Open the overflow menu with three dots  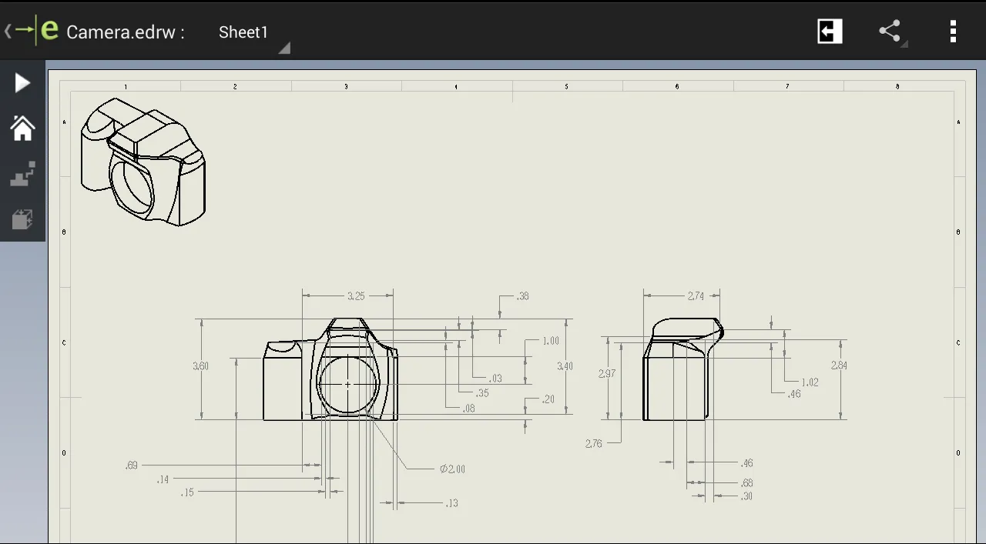(x=953, y=32)
